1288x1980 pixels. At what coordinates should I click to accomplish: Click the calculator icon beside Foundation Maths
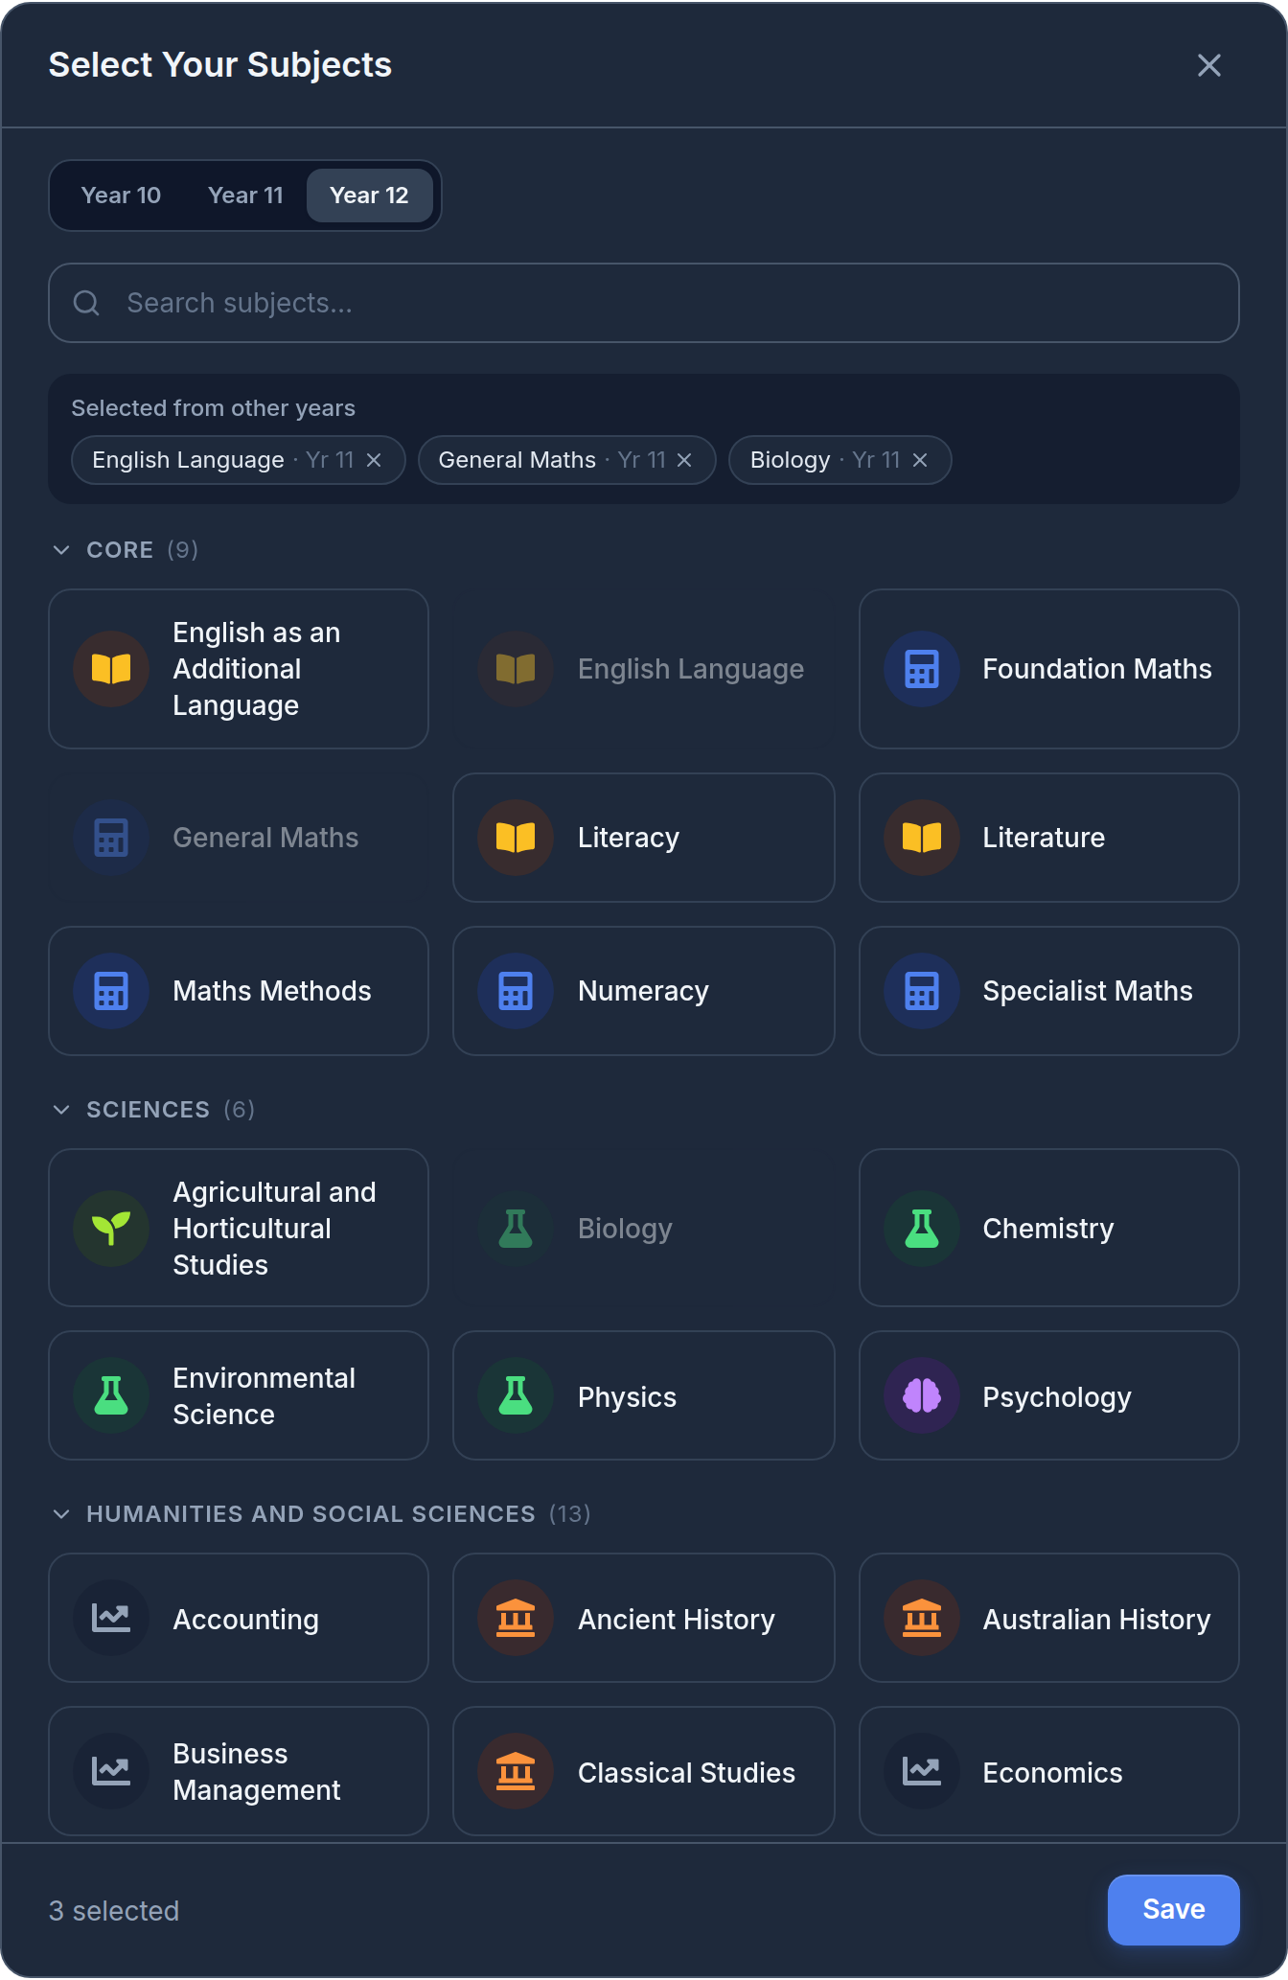coord(921,668)
